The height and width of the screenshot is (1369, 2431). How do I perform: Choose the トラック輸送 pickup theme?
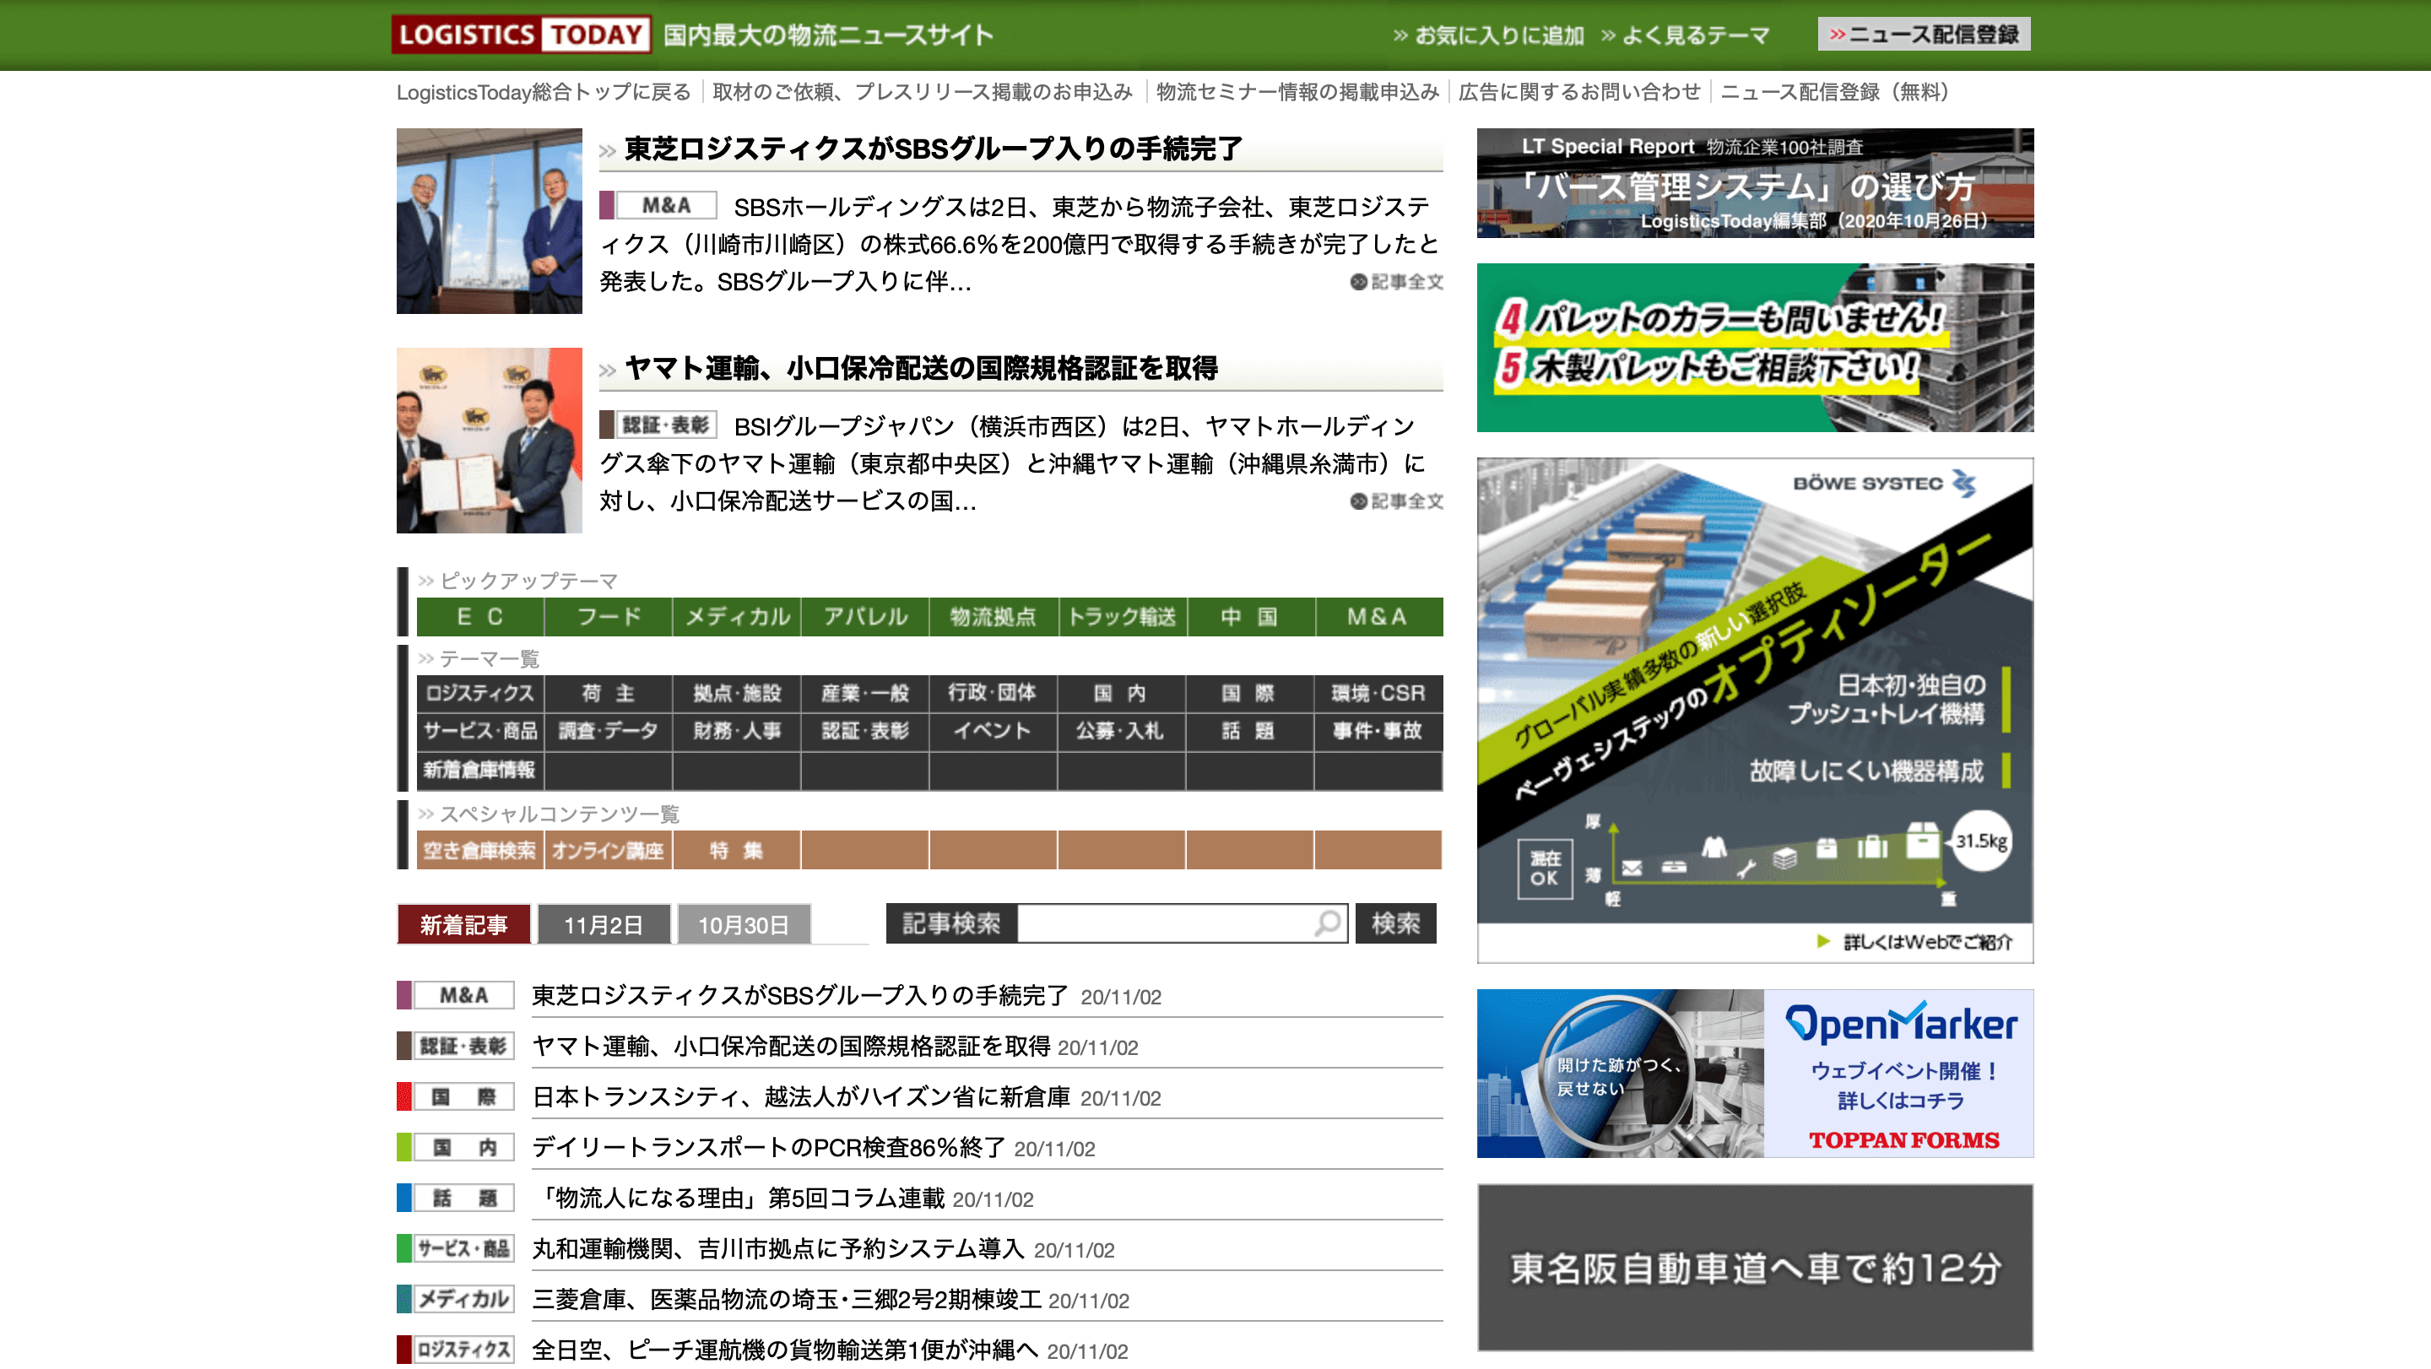1121,617
